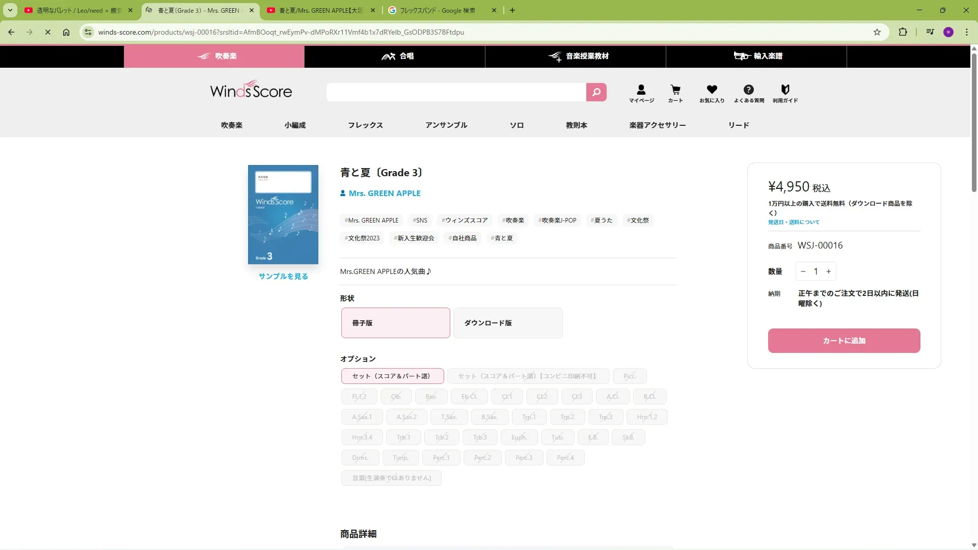
Task: Click the browser home icon
Action: tap(66, 32)
